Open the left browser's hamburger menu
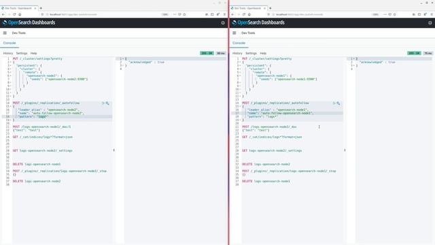Viewport: 435px width, 245px height. 224,14
